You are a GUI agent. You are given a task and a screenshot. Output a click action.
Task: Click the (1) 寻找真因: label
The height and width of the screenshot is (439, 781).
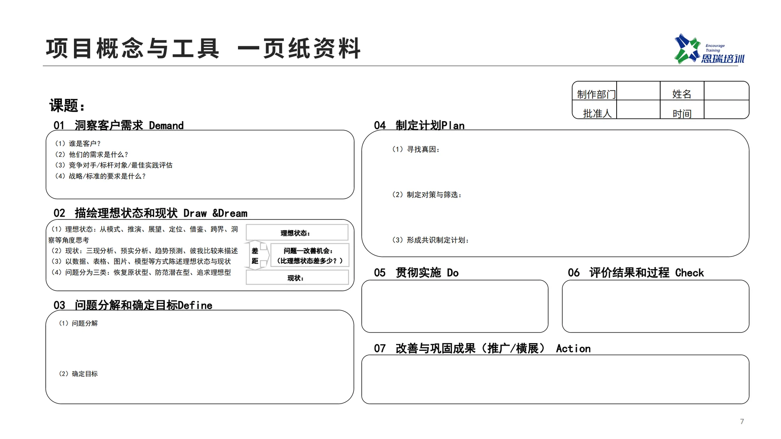(x=415, y=149)
